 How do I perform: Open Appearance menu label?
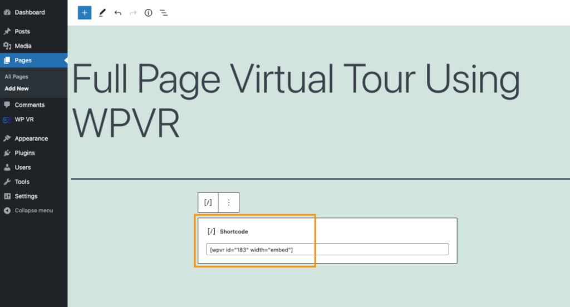pyautogui.click(x=31, y=138)
